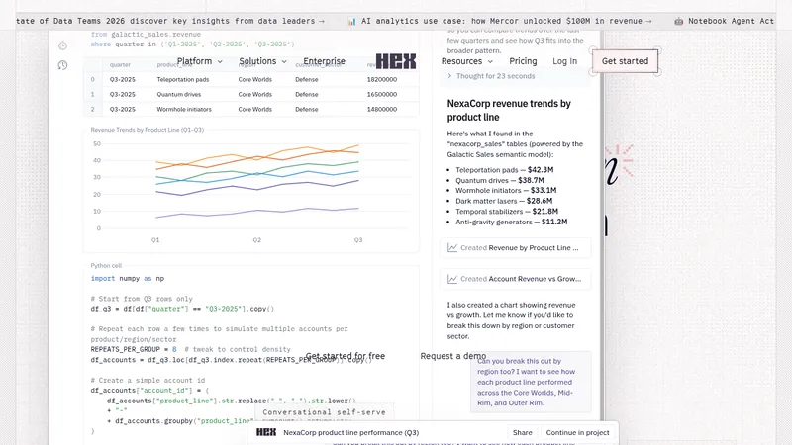Click the Q2 label on the chart axis

pyautogui.click(x=257, y=240)
